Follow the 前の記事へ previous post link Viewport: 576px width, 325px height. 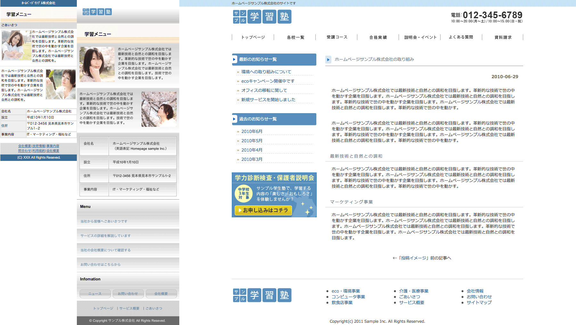tap(422, 258)
